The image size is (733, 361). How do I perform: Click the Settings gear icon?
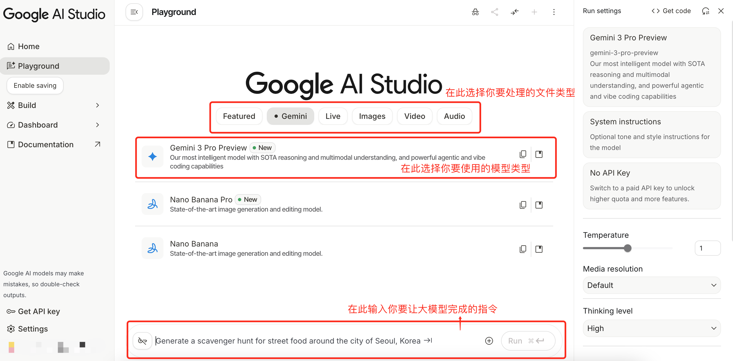coord(11,329)
